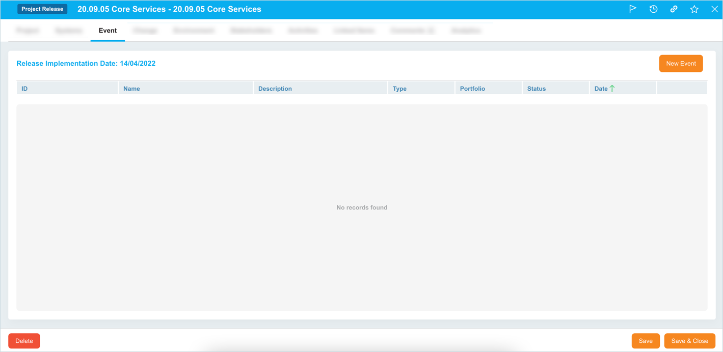Screen dimensions: 723x352
Task: Click the Portfolio column header
Action: (x=472, y=89)
